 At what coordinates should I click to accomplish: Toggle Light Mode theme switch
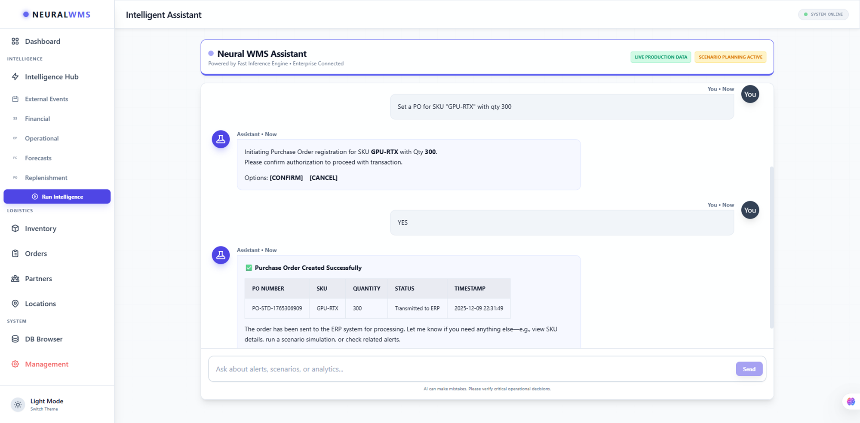[x=18, y=404]
